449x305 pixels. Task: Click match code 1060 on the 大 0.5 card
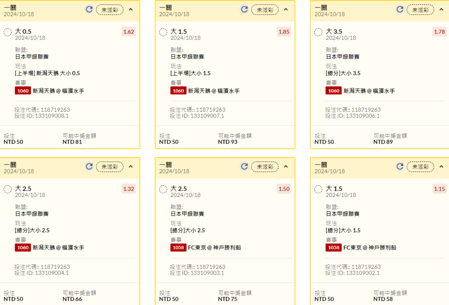23,91
